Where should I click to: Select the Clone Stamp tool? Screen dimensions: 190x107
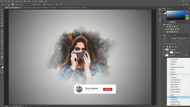[2, 31]
